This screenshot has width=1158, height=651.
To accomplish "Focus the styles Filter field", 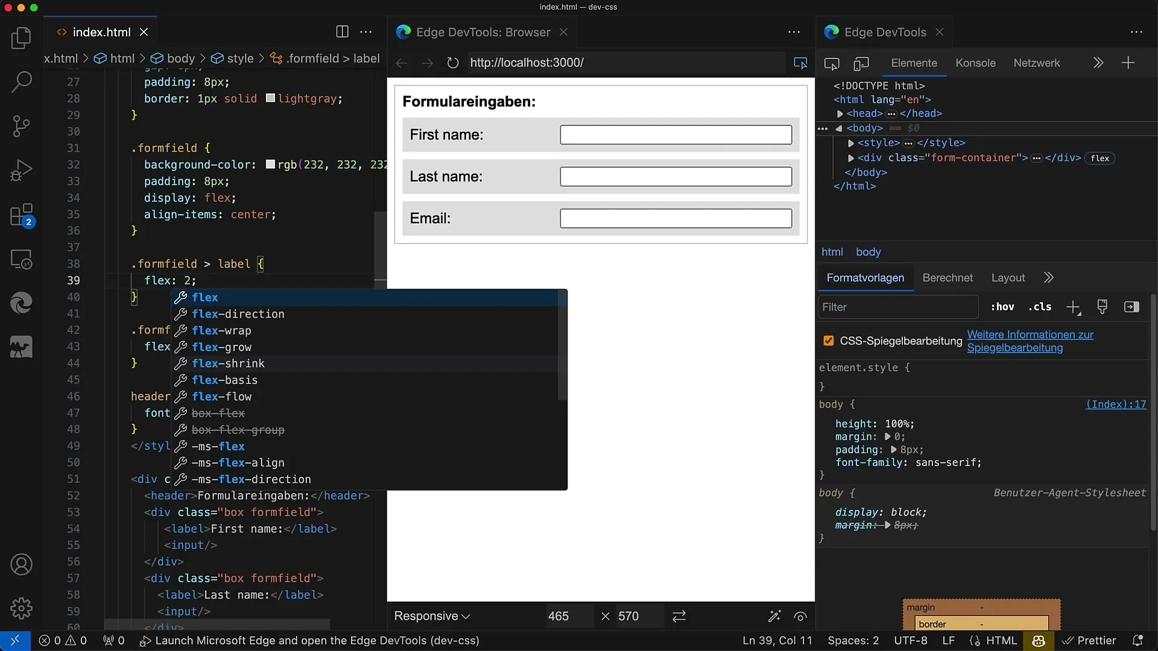I will click(898, 307).
